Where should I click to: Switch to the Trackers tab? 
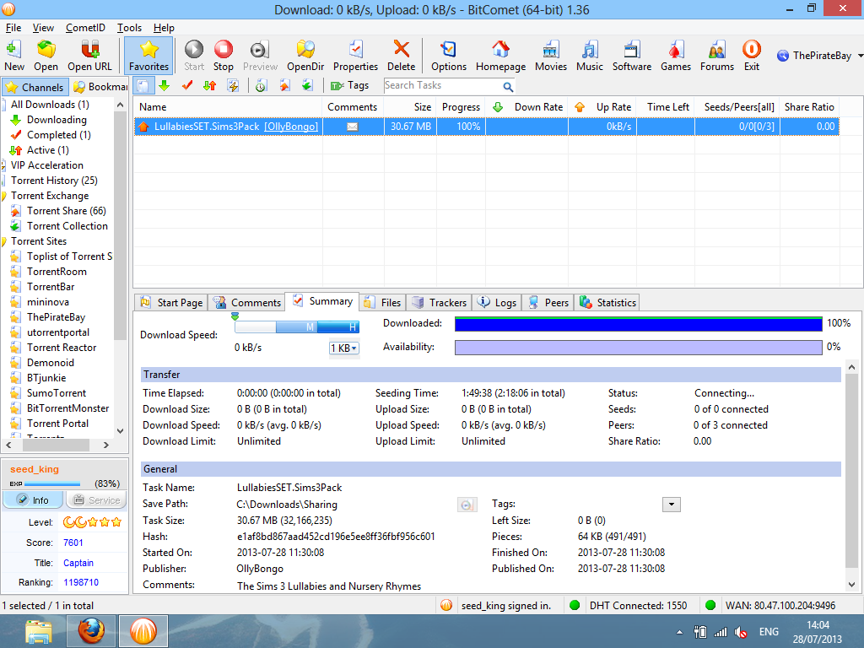click(x=438, y=301)
